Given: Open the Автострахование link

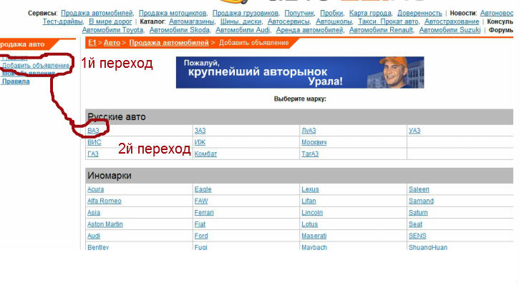Looking at the screenshot, I should pos(452,21).
